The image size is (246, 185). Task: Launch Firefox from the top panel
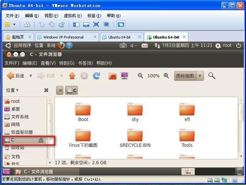(61, 46)
